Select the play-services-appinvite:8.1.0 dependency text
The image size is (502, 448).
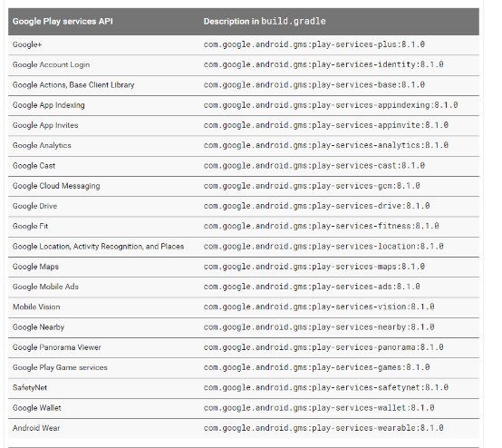[325, 125]
